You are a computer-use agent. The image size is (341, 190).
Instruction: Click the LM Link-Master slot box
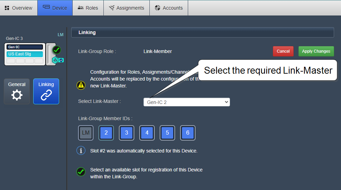[x=86, y=133]
